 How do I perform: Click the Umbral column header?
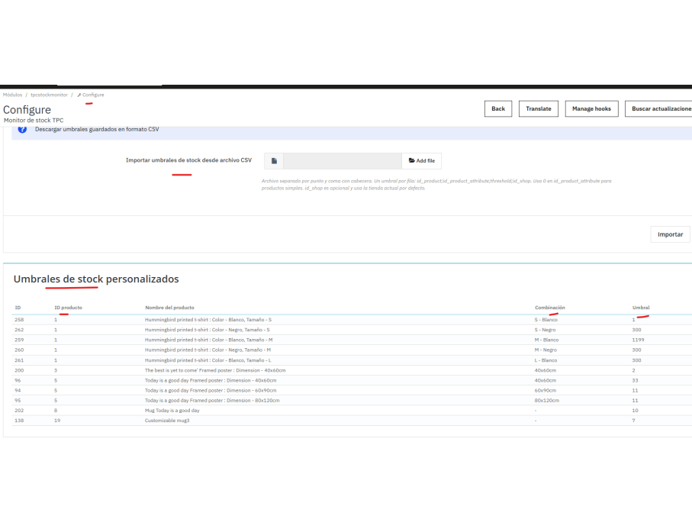641,308
